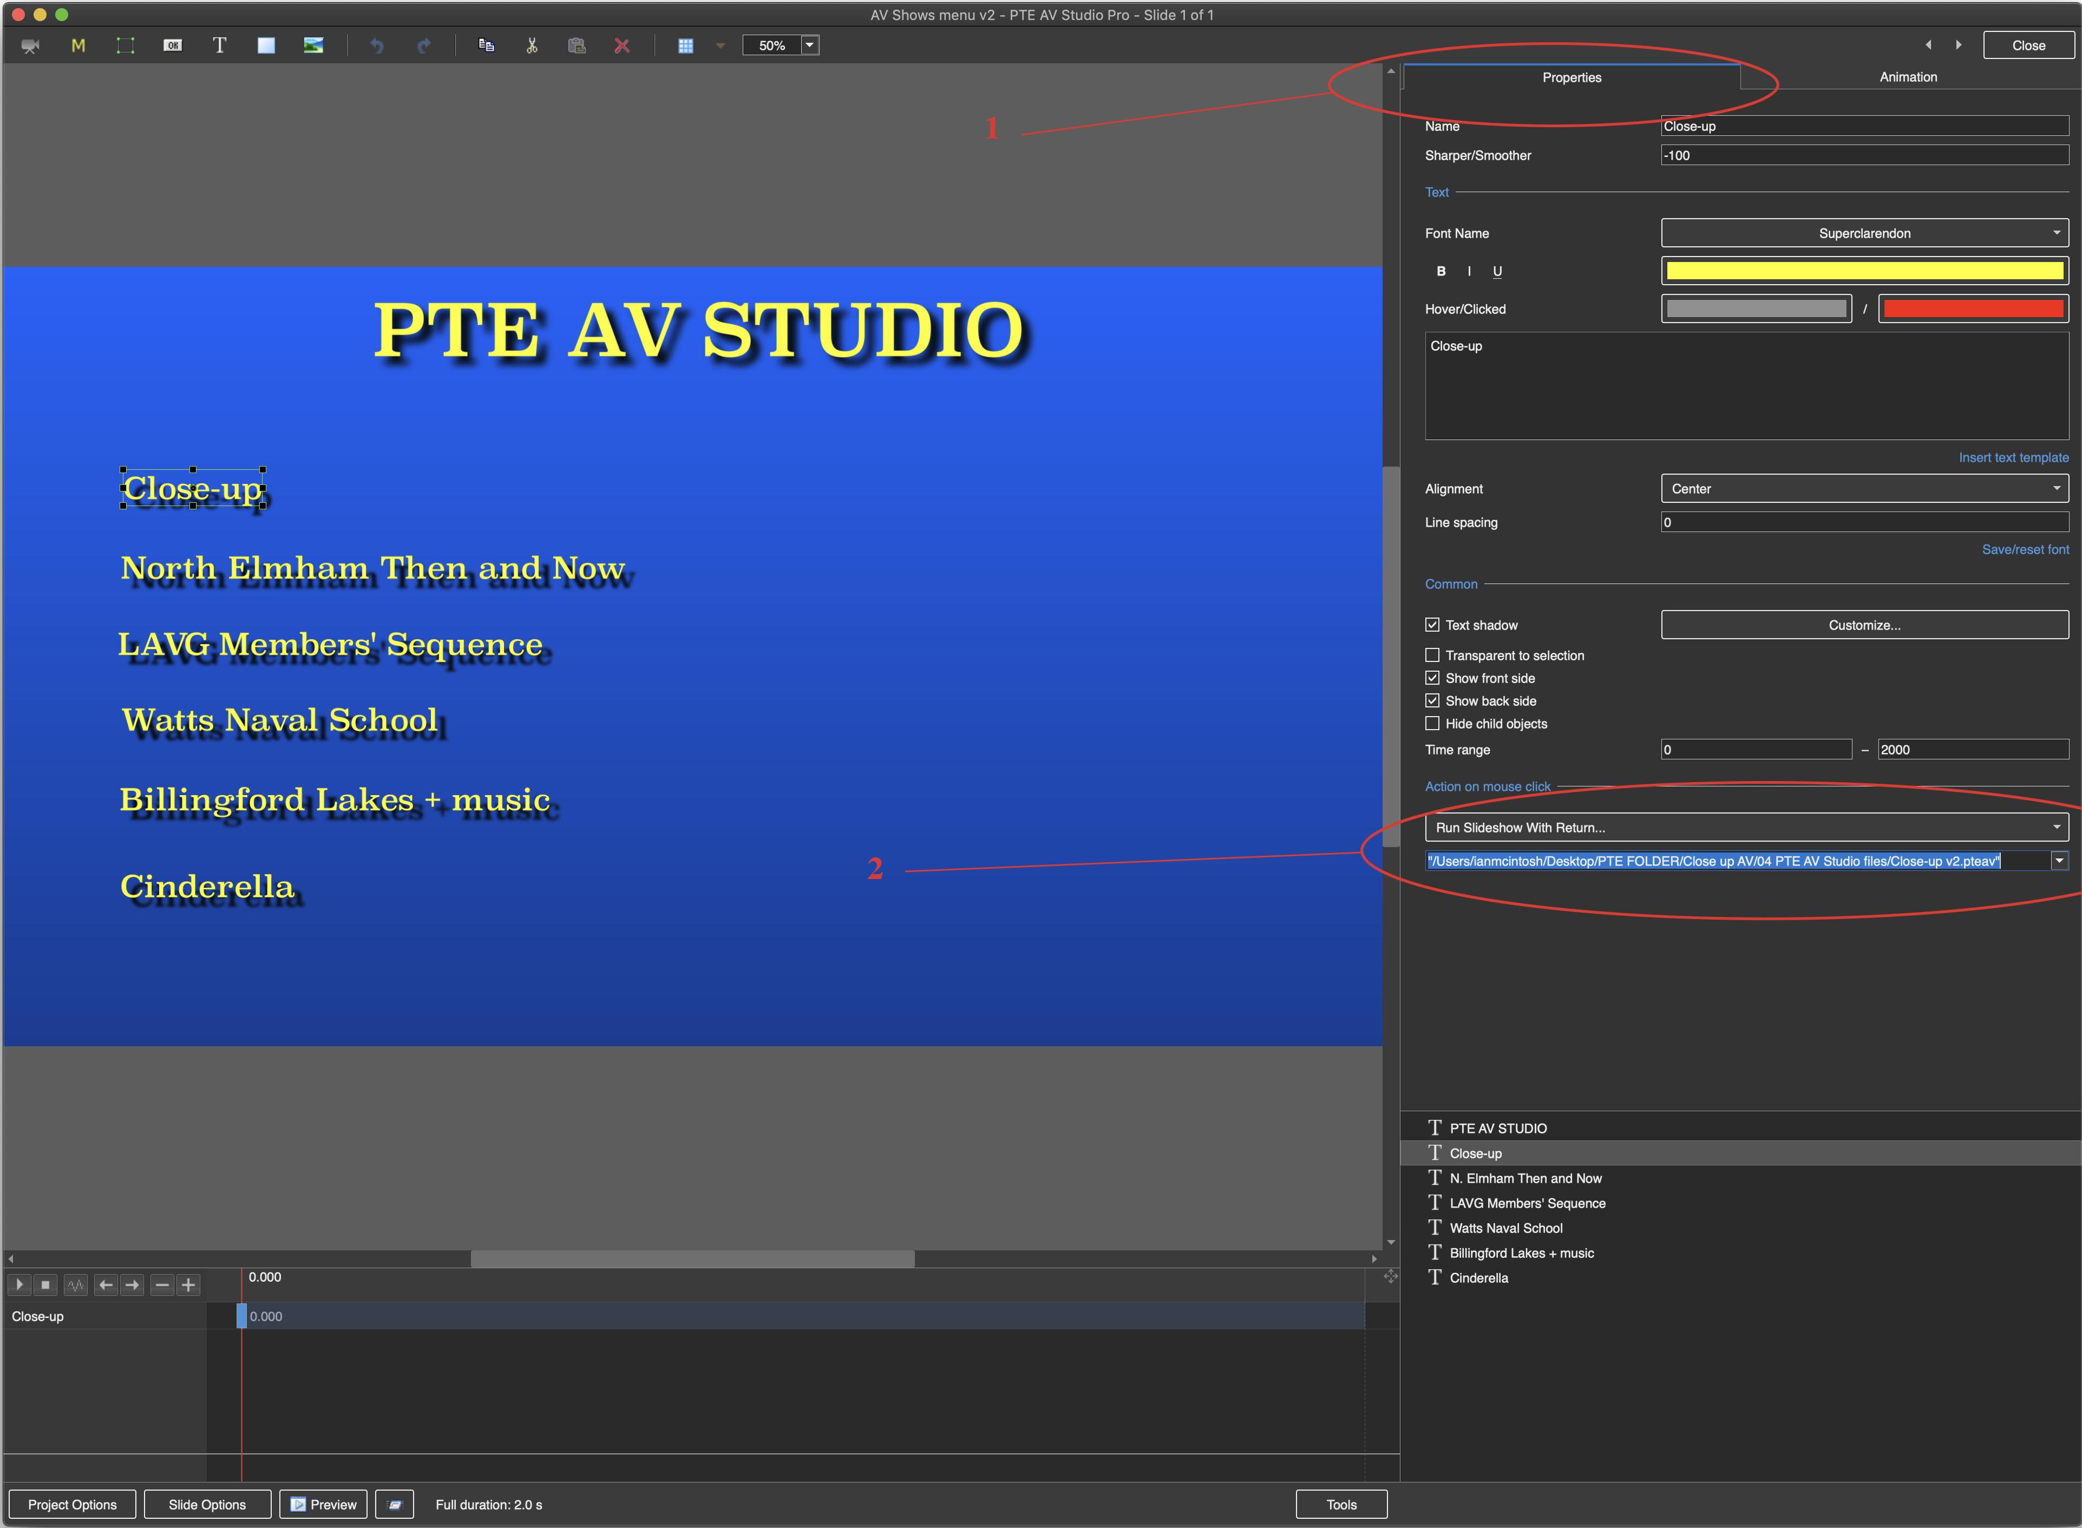Enable Transparent to selection checkbox
Image resolution: width=2082 pixels, height=1528 pixels.
1432,655
